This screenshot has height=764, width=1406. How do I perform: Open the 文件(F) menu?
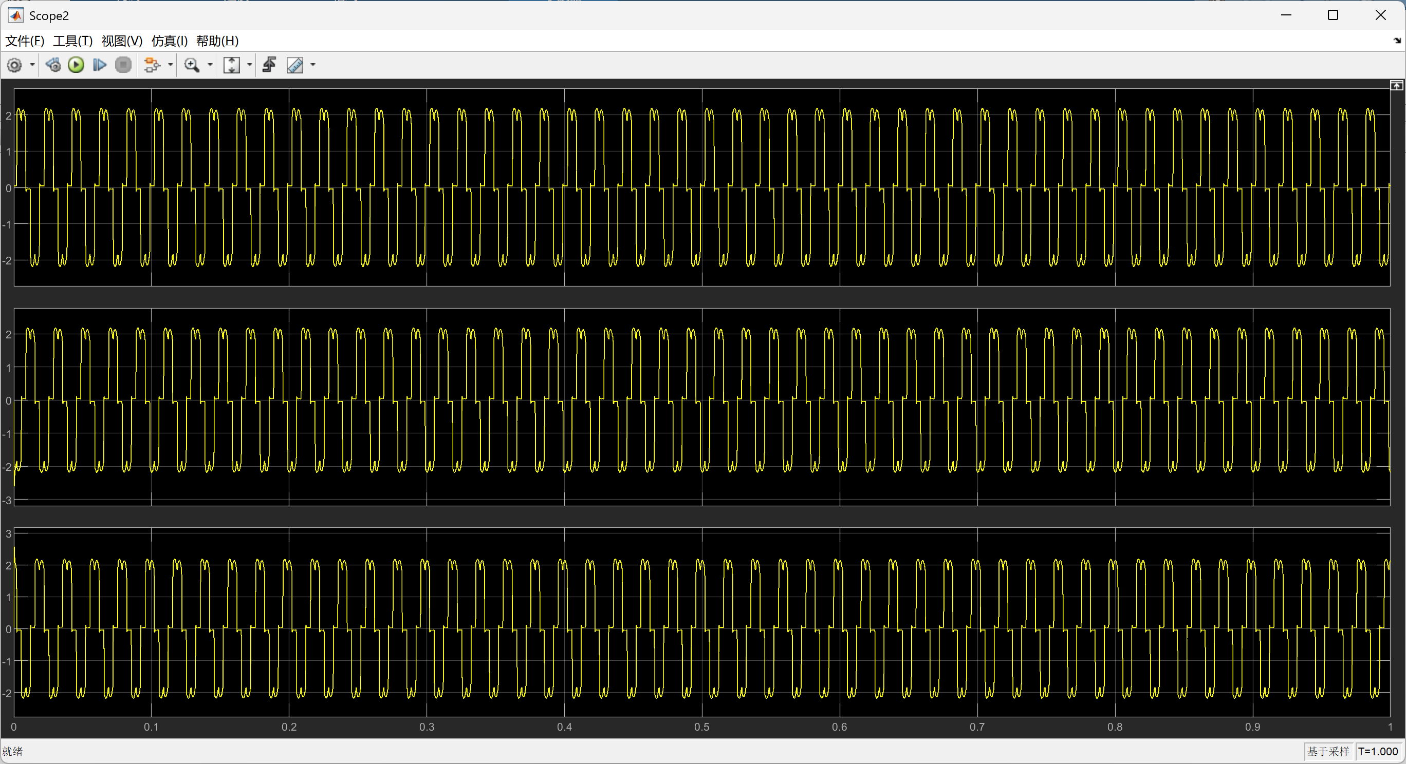[x=25, y=41]
